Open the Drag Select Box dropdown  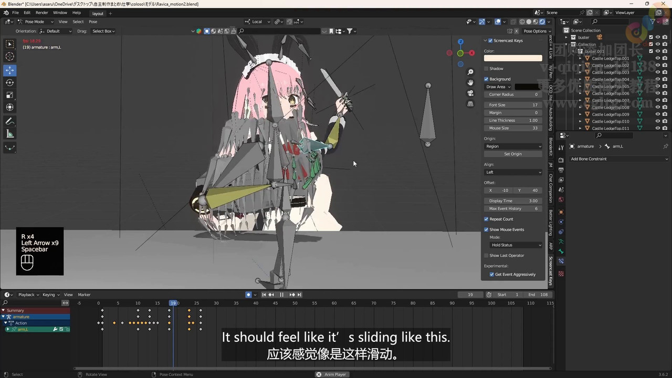tap(103, 31)
